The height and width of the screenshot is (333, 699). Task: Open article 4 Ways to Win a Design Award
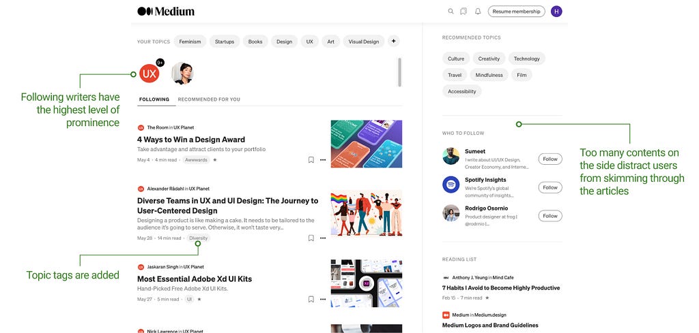[191, 140]
